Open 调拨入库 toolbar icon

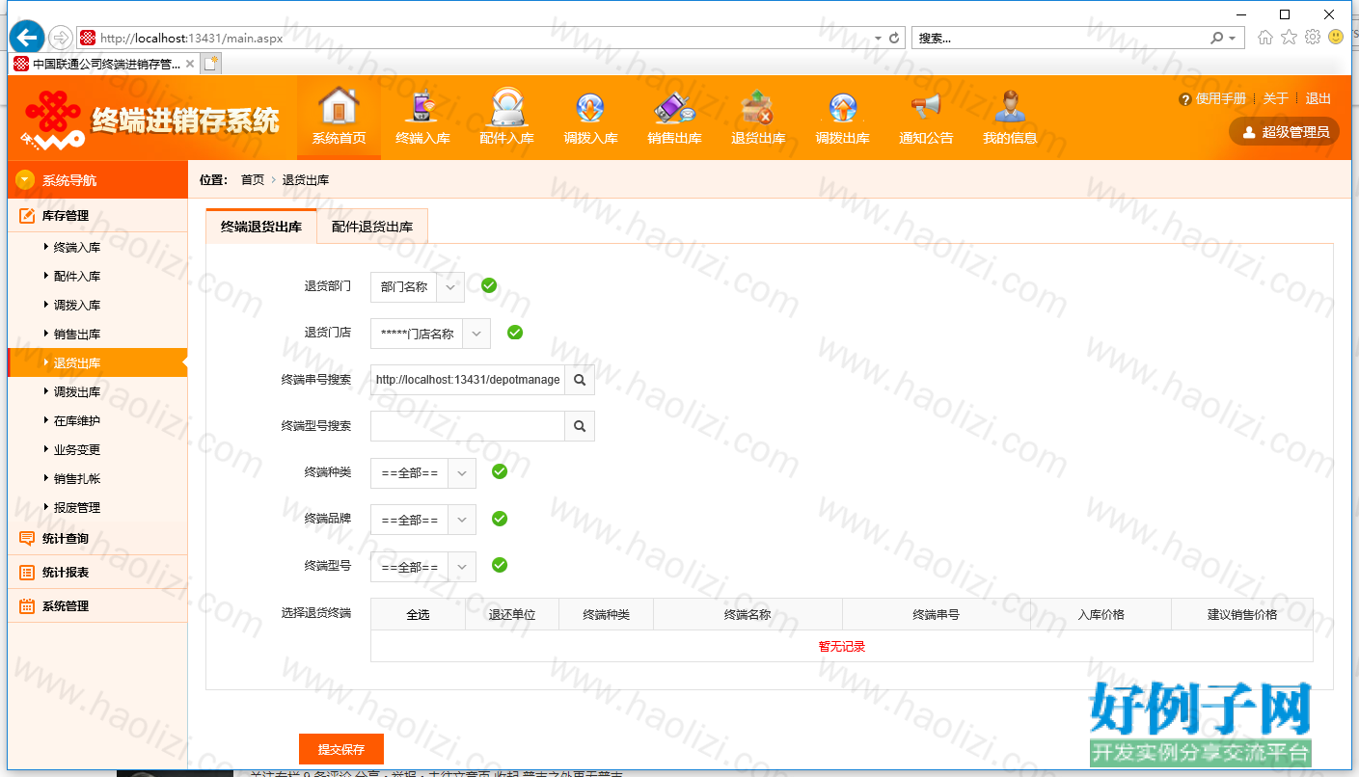click(590, 117)
